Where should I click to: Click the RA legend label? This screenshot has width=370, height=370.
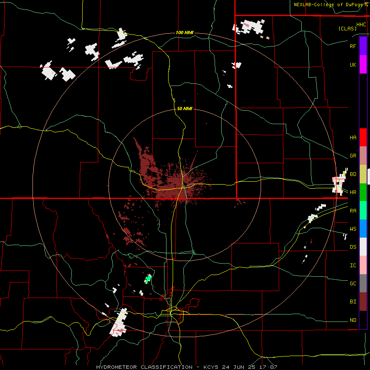[x=353, y=211]
